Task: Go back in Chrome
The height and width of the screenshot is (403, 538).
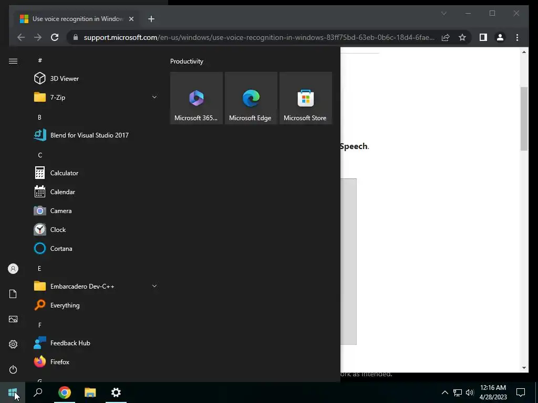Action: point(21,37)
